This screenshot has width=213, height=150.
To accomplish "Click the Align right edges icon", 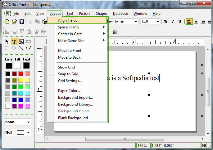I will click(15, 32).
